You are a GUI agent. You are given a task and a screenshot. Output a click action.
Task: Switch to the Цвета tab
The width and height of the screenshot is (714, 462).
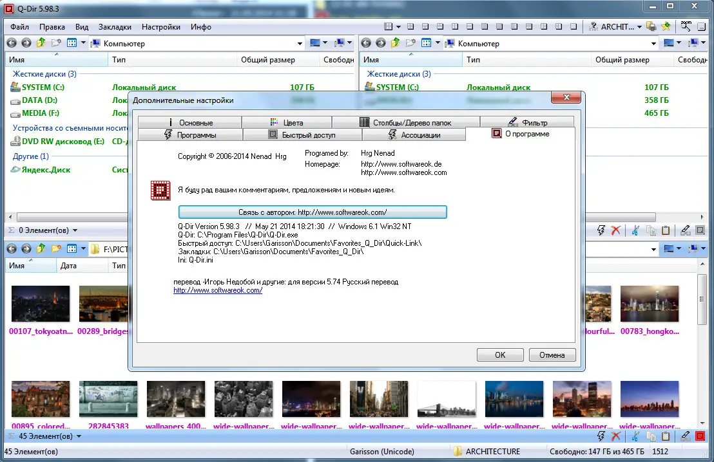tap(287, 122)
